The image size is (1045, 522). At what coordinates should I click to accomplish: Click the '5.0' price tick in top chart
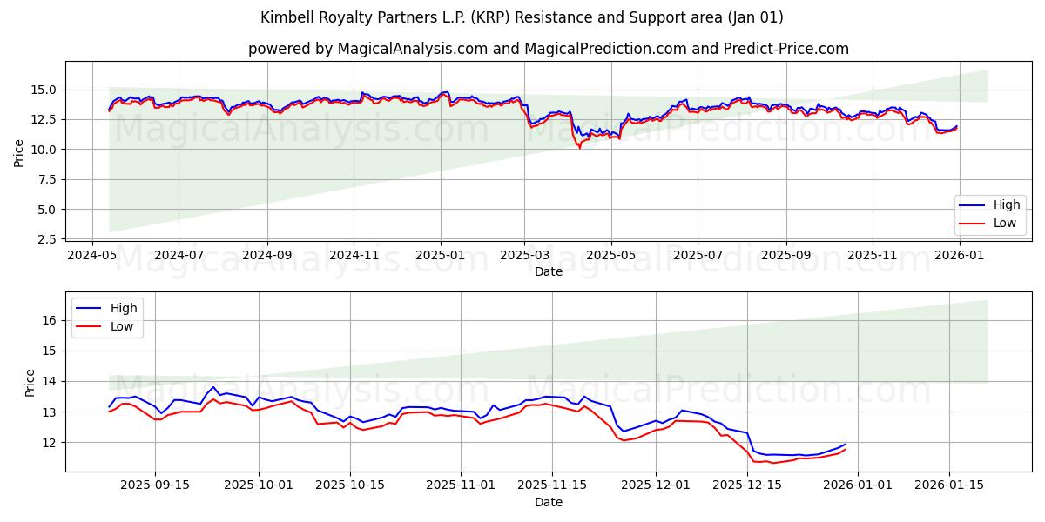[48, 210]
